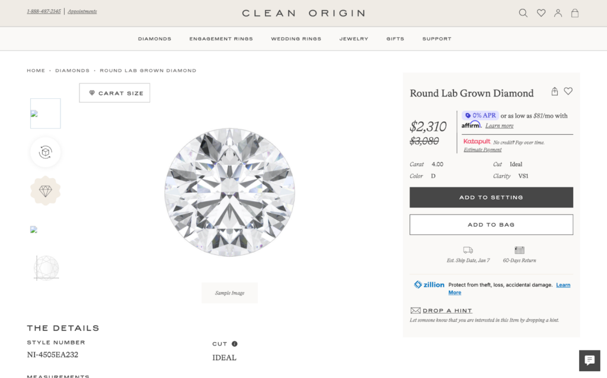Open the Engagement Rings menu
The width and height of the screenshot is (607, 378).
click(x=221, y=39)
